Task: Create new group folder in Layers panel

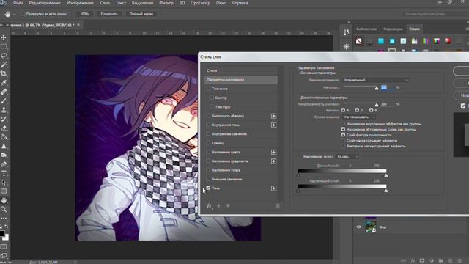Action: [x=441, y=261]
